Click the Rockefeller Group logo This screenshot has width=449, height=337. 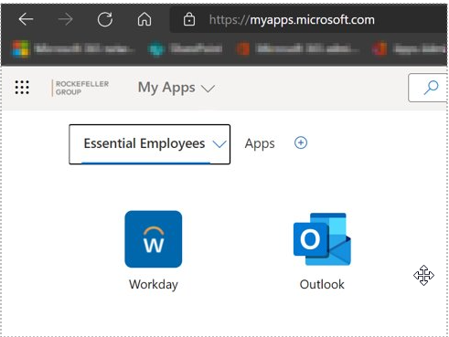click(80, 88)
